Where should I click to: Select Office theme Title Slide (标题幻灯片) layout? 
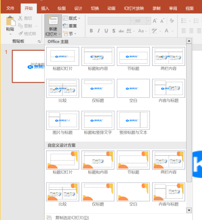click(63, 56)
